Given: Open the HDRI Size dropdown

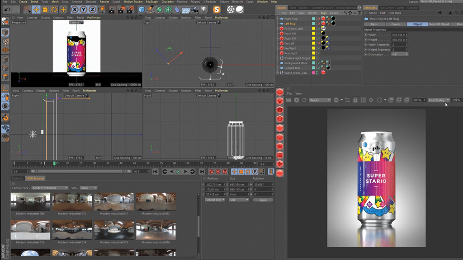Looking at the screenshot, I should pyautogui.click(x=88, y=188).
